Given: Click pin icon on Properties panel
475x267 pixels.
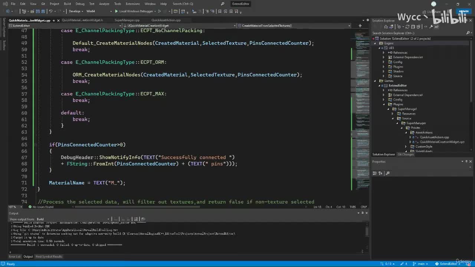Looking at the screenshot, I should [466, 161].
